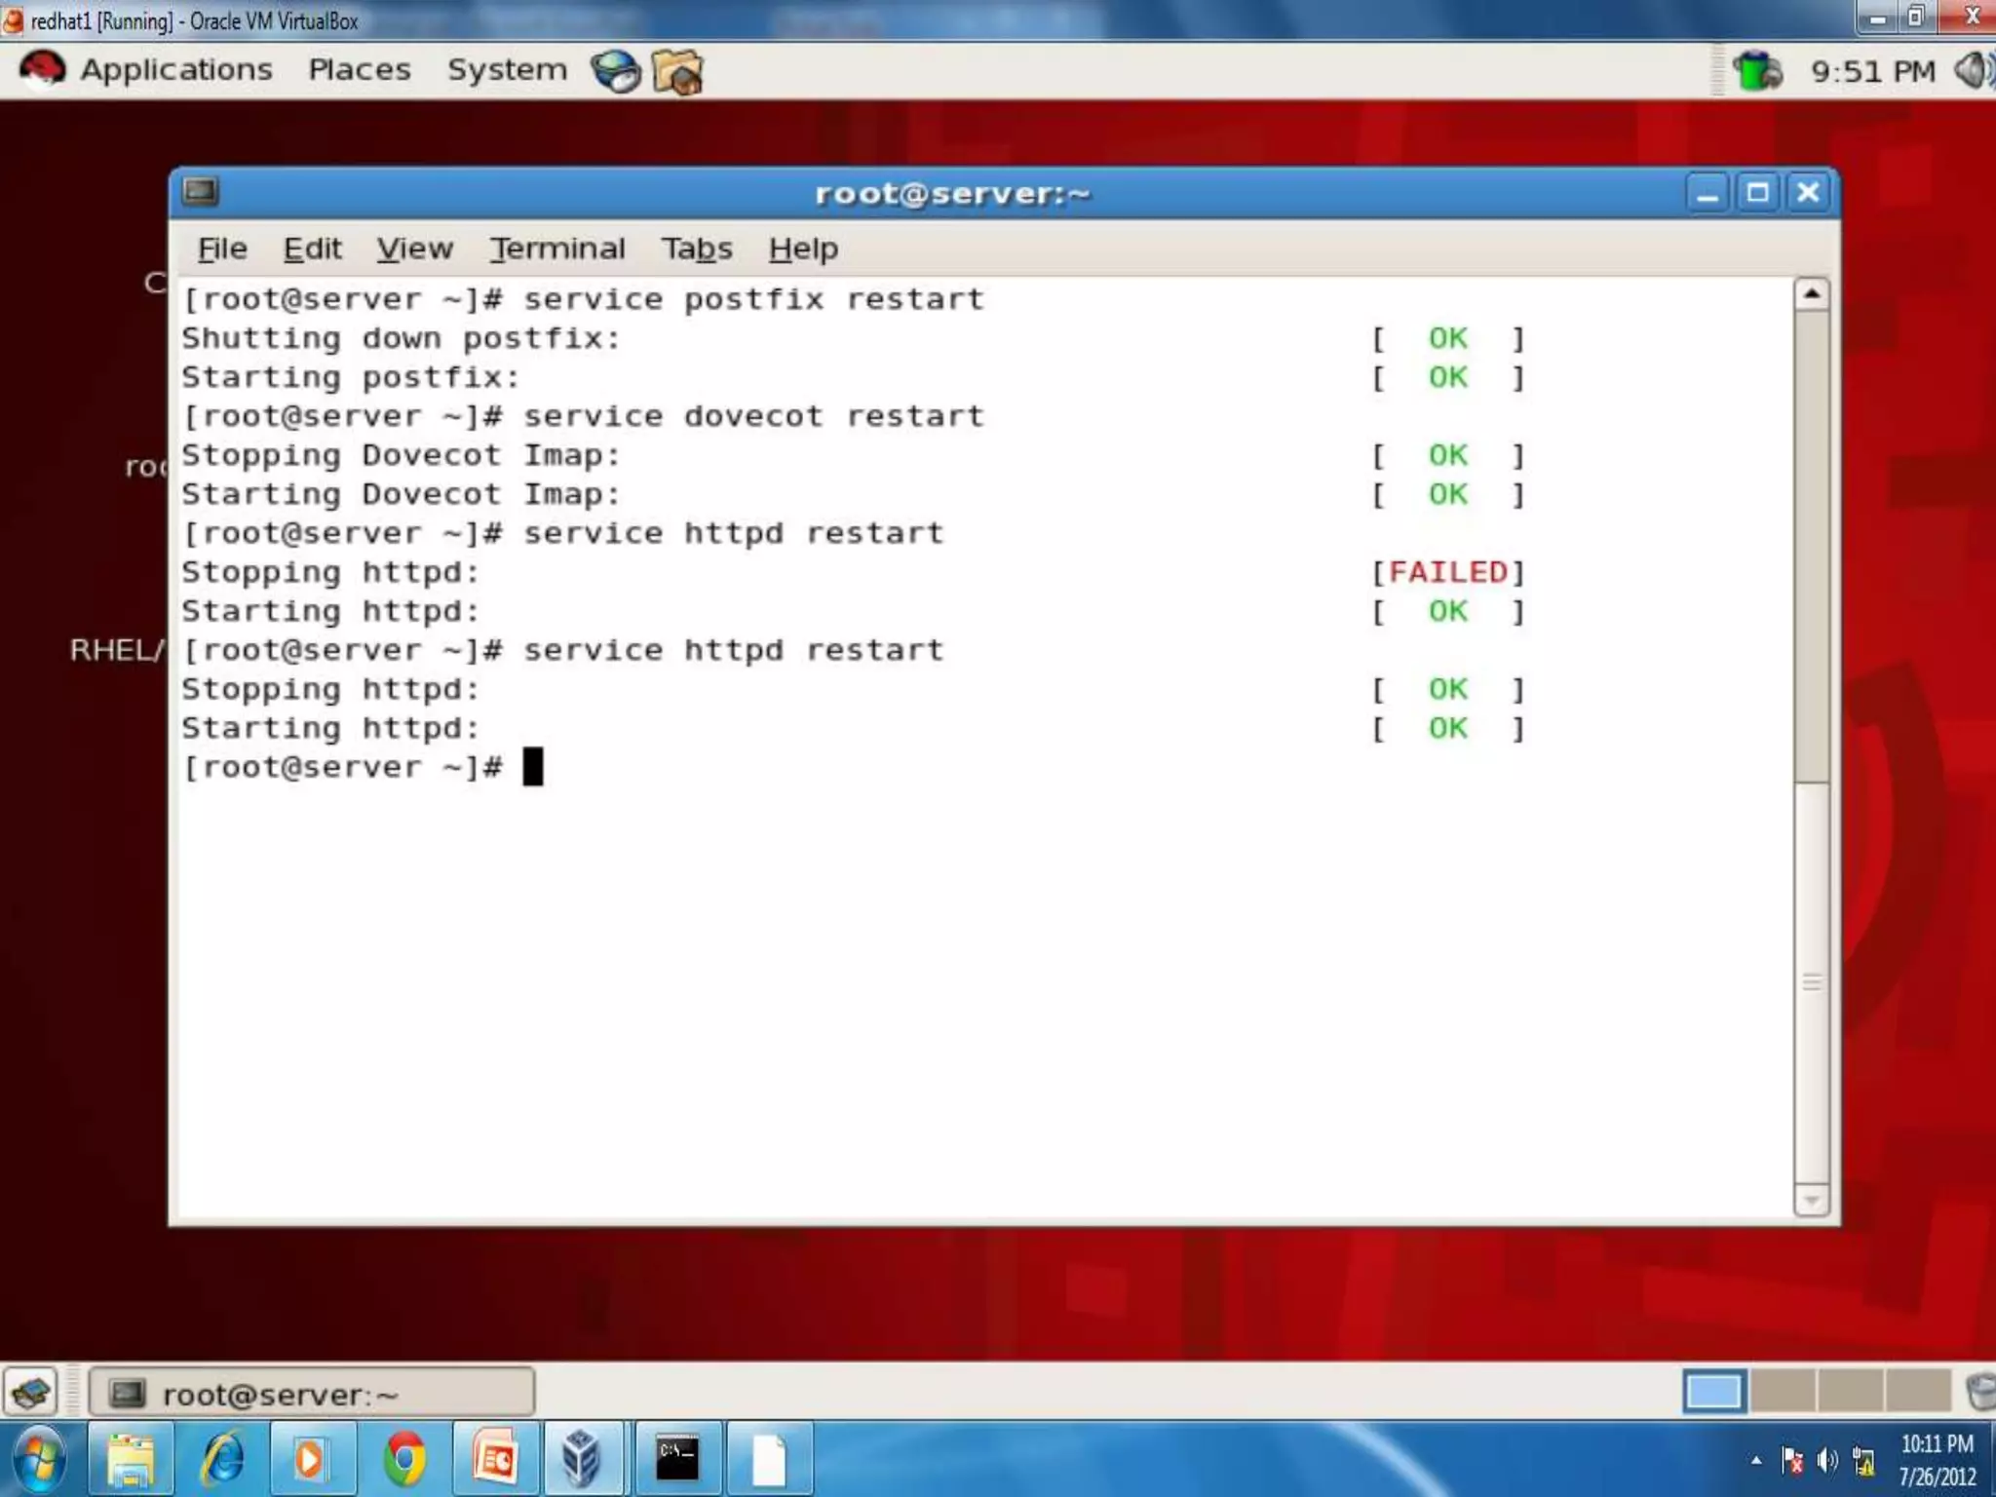Open Google Chrome from Windows taskbar
This screenshot has height=1497, width=1996.
pos(403,1459)
